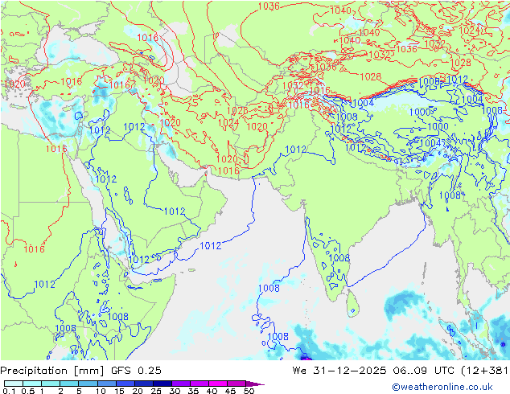Click the '40' legend scale label
Image resolution: width=510 pixels, height=394 pixels.
click(x=212, y=391)
